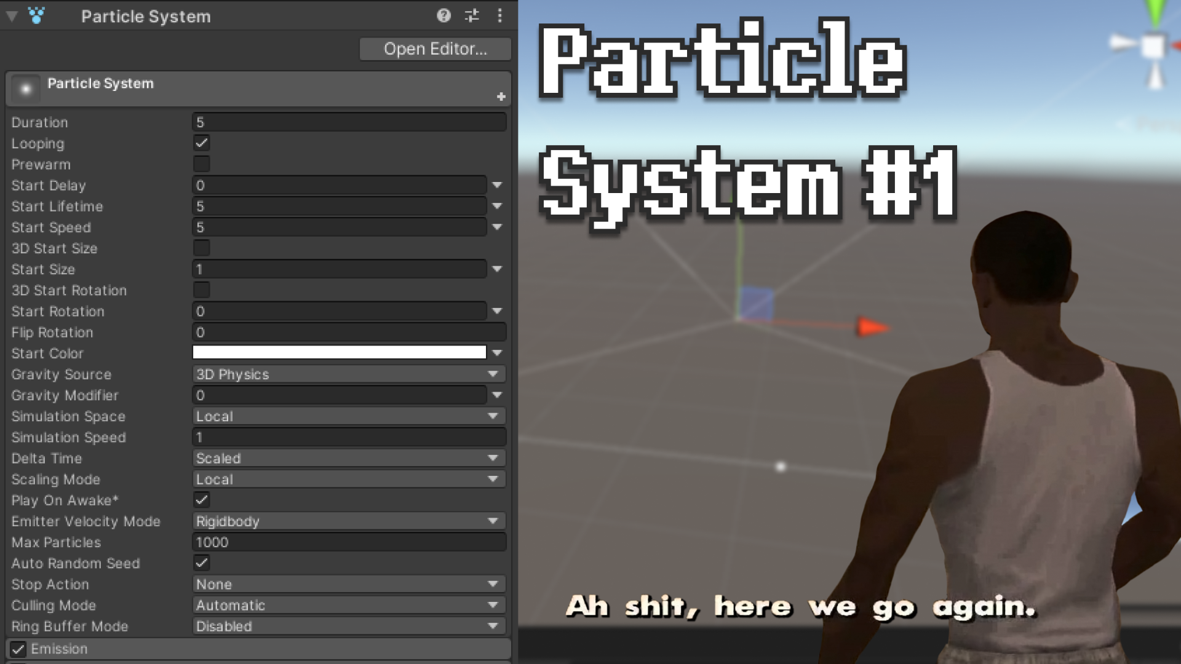Click the Start Speed value field
The image size is (1181, 664).
[340, 227]
